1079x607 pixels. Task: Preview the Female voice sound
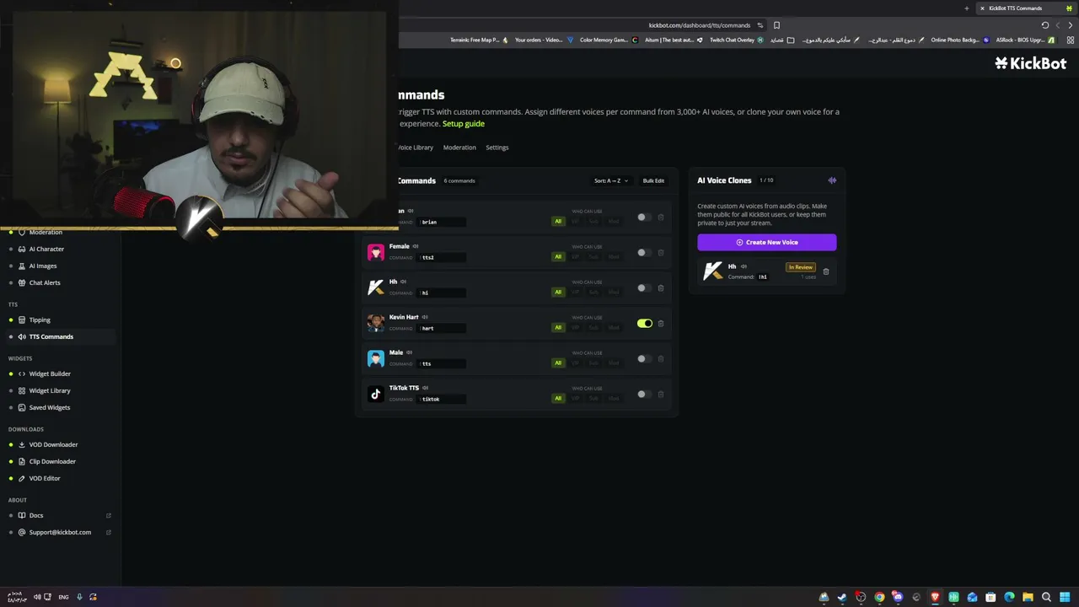[416, 246]
